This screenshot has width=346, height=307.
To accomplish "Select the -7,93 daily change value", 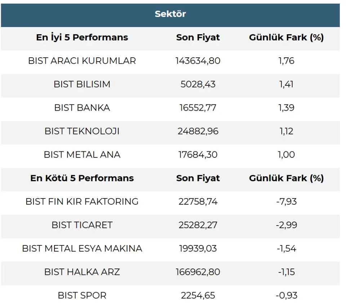I will pyautogui.click(x=286, y=201).
